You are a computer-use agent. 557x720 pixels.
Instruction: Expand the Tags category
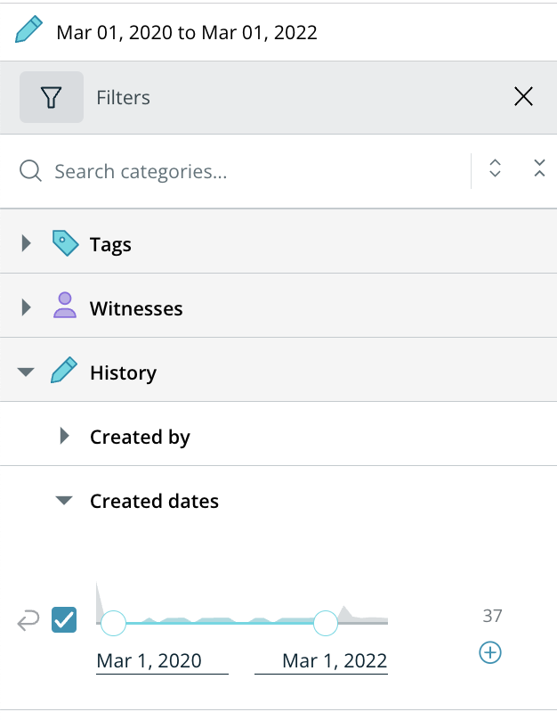(26, 243)
